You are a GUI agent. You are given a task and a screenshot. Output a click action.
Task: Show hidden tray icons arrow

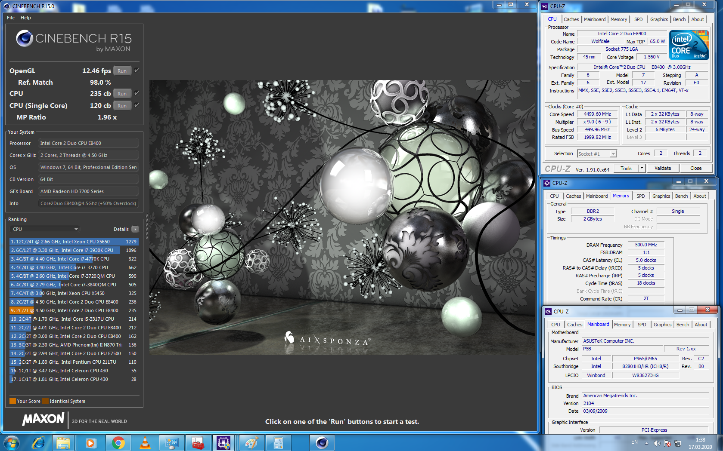646,443
